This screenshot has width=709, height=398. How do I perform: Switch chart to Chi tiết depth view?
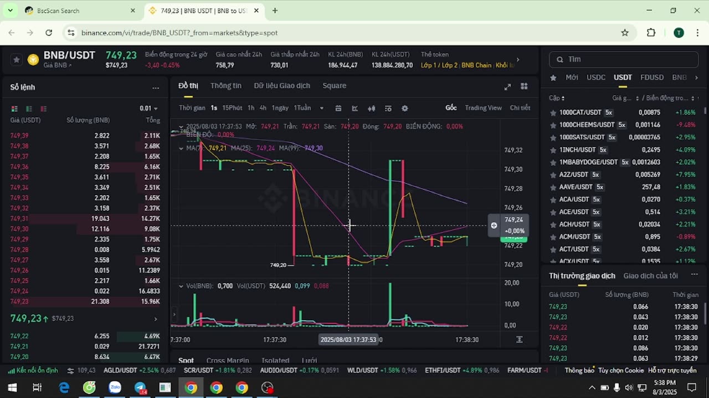520,108
